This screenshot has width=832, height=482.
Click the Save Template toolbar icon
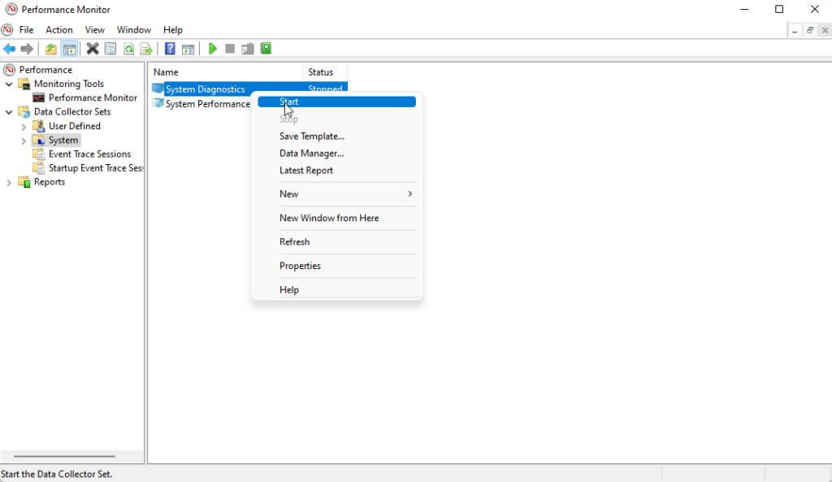point(247,49)
